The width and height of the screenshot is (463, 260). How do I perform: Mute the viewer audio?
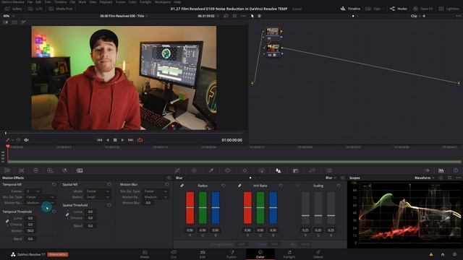(26, 140)
